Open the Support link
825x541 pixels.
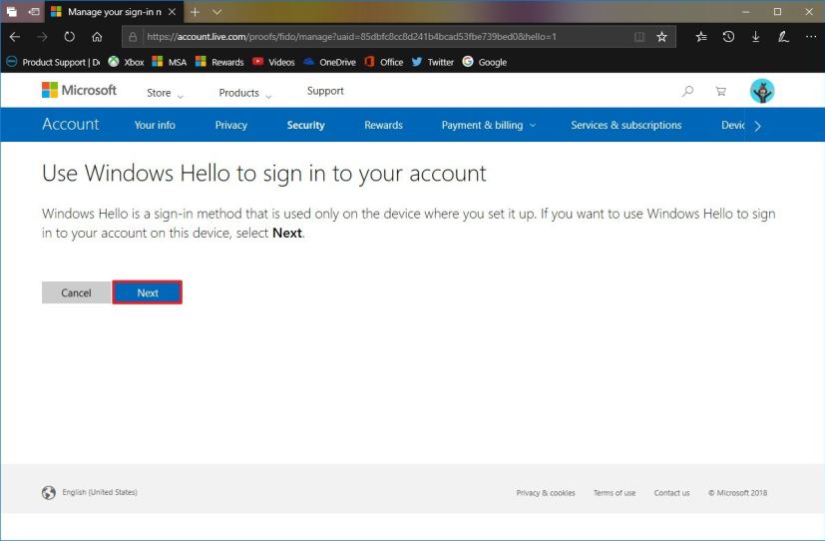325,91
